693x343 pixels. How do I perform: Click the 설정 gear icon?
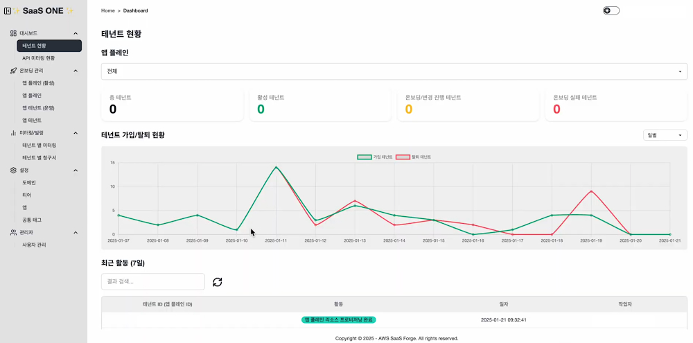tap(13, 170)
